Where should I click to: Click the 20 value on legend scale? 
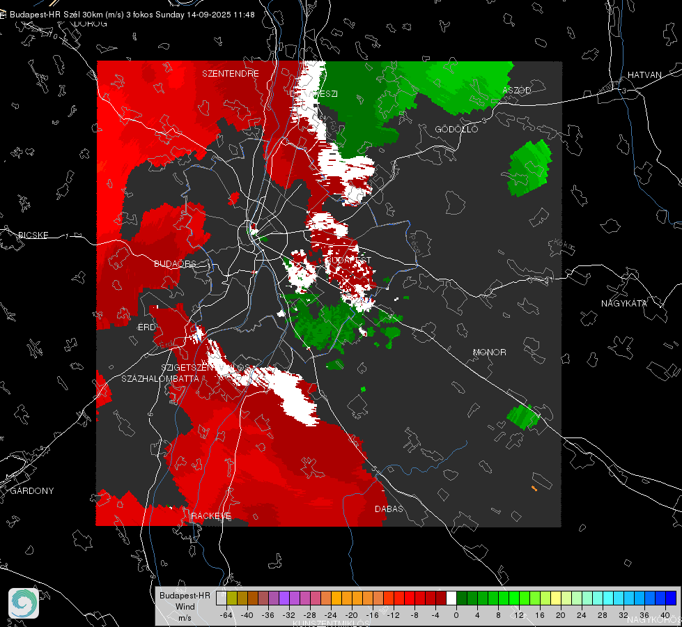click(x=560, y=615)
